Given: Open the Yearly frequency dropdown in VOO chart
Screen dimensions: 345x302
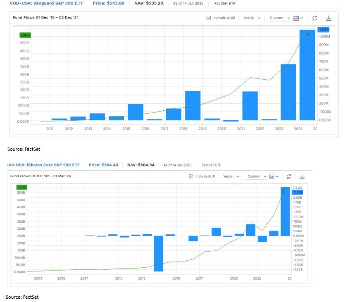Looking at the screenshot, I should (x=252, y=18).
